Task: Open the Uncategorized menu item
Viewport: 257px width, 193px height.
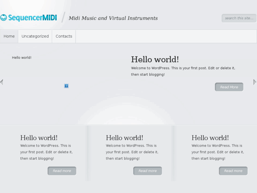Action: pos(35,36)
